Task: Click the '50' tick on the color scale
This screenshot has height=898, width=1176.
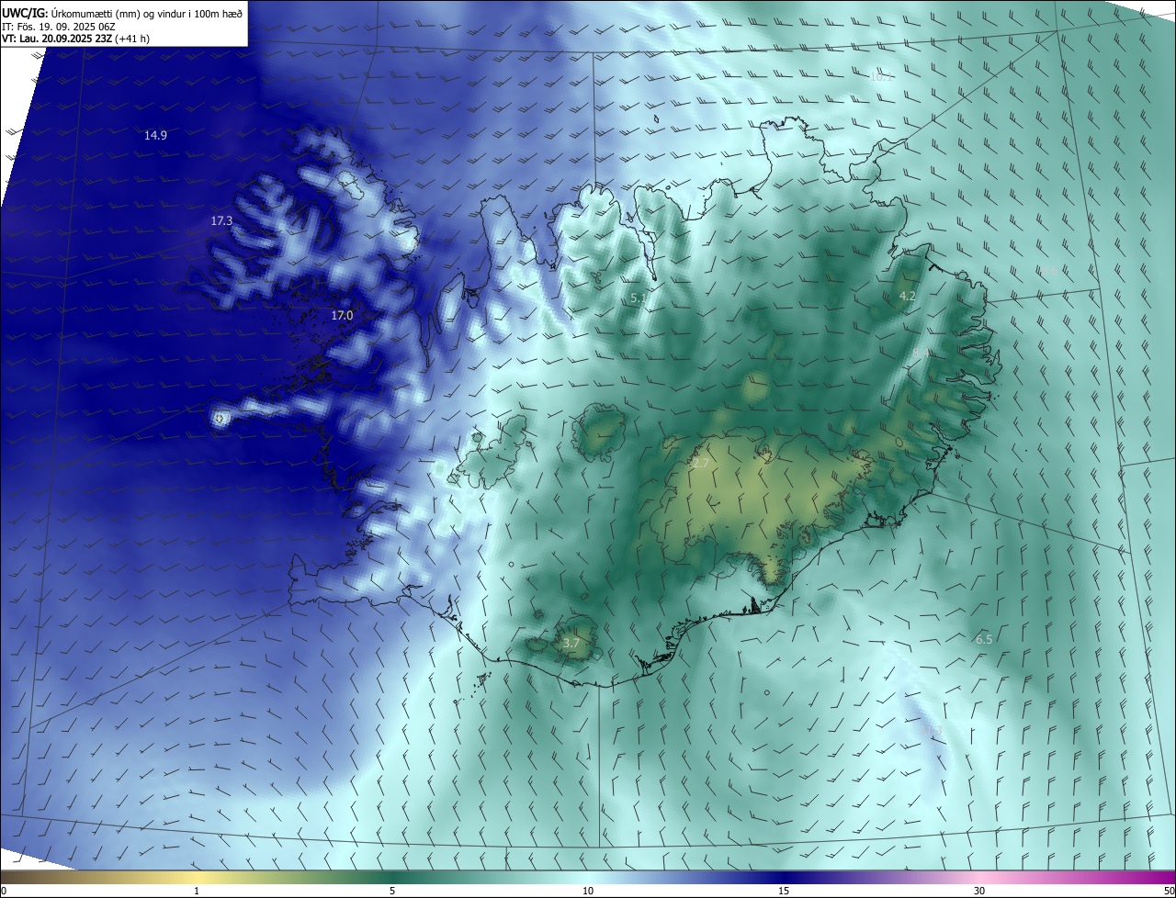Action: (x=1169, y=891)
